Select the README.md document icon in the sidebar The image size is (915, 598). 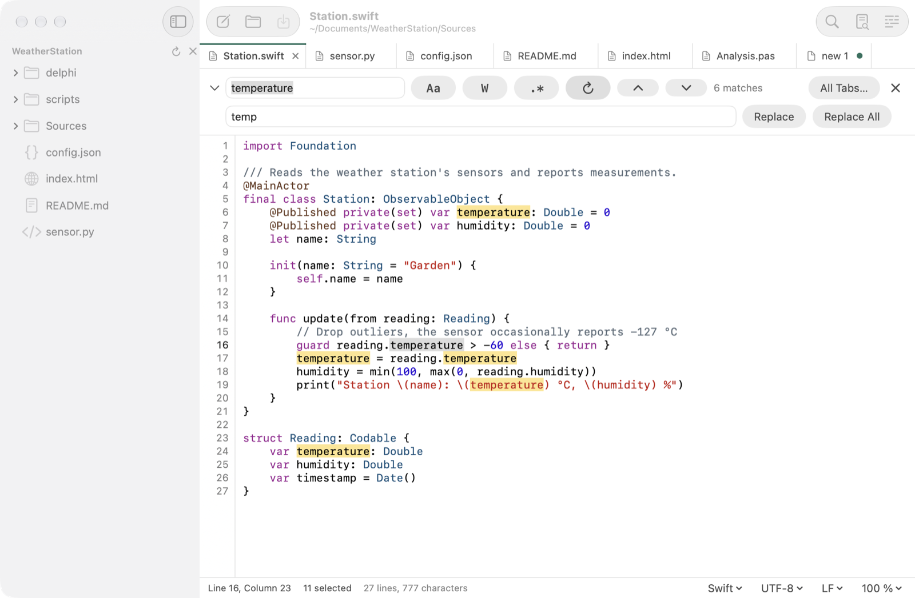(31, 206)
